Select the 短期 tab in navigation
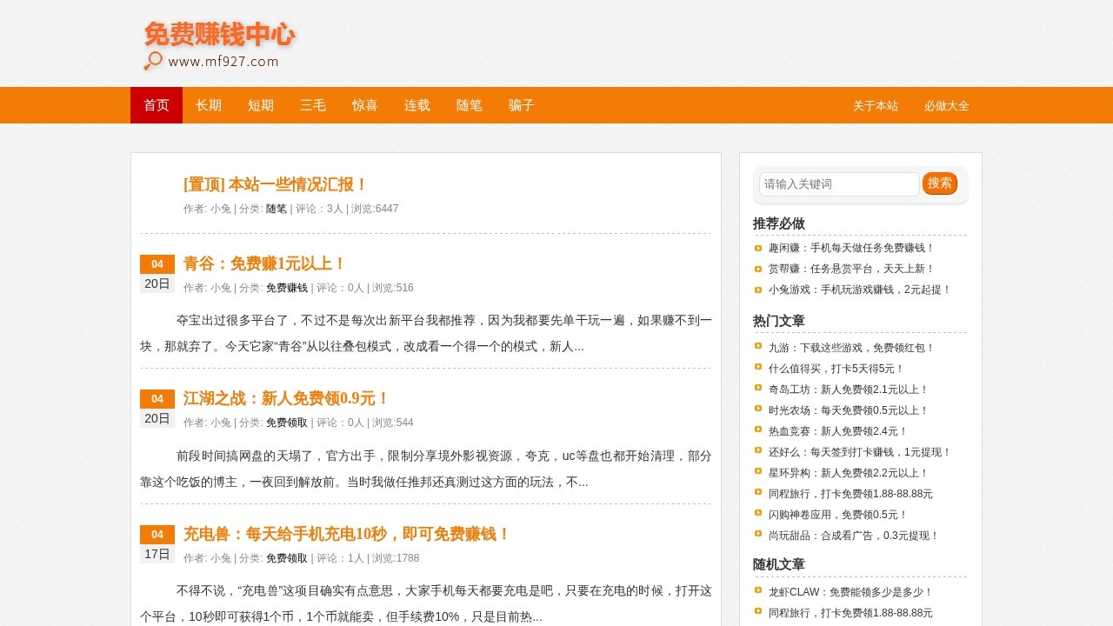The width and height of the screenshot is (1113, 626). [260, 105]
